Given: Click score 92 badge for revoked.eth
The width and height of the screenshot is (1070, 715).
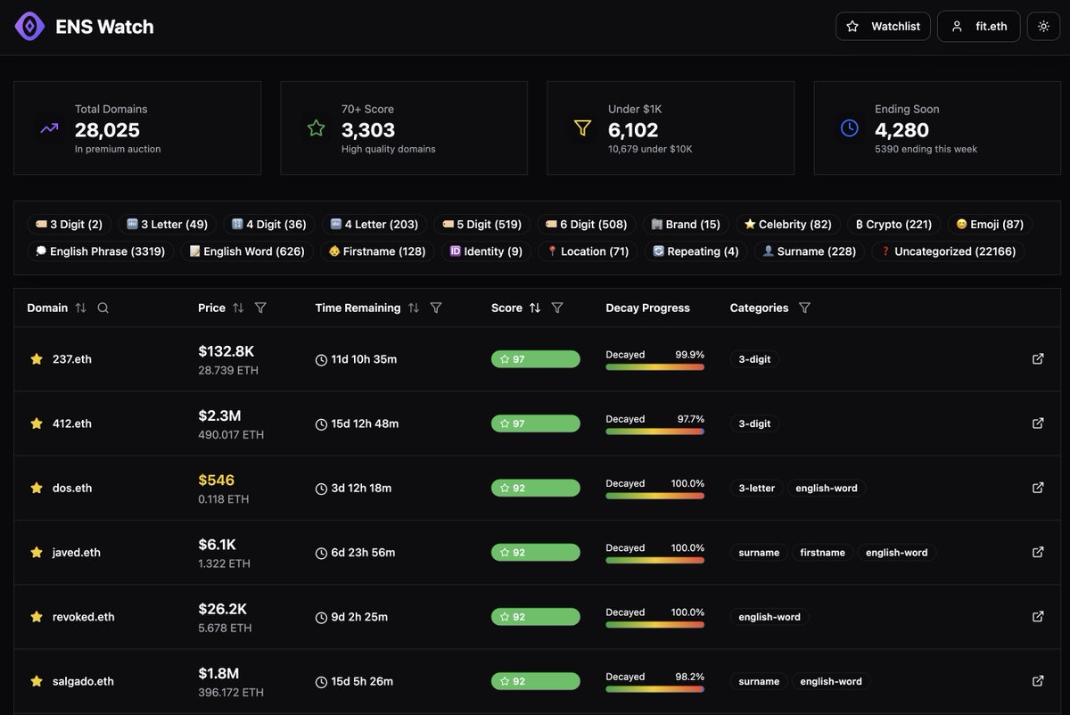Looking at the screenshot, I should click(x=535, y=617).
